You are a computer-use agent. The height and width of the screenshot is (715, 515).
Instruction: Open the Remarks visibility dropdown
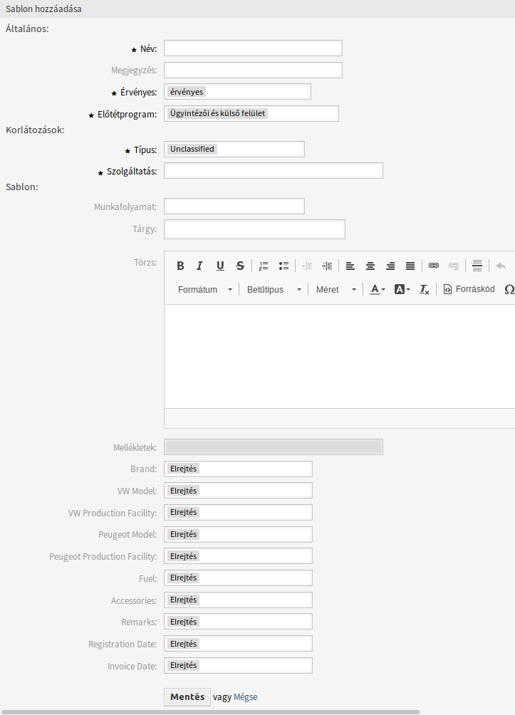pos(238,622)
